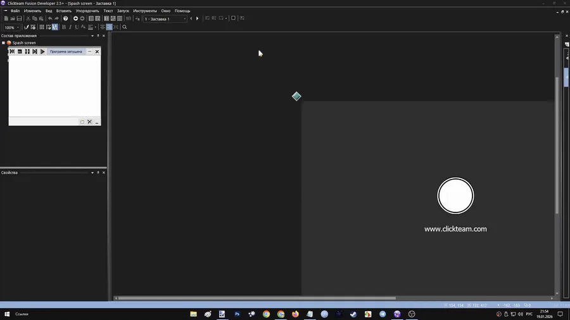This screenshot has width=570, height=320.
Task: Open Steam from the taskbar
Action: 353,314
